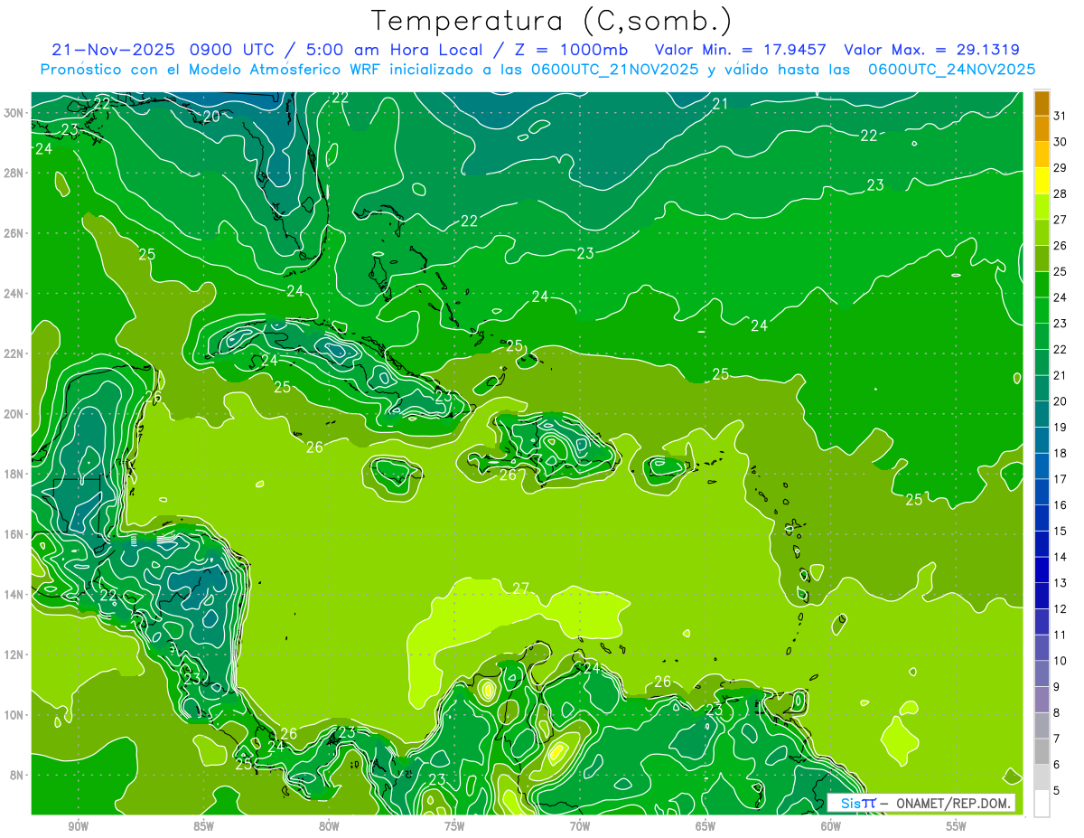This screenshot has width=1084, height=838.
Task: Click the '65W' longitude axis label
Action: [706, 826]
